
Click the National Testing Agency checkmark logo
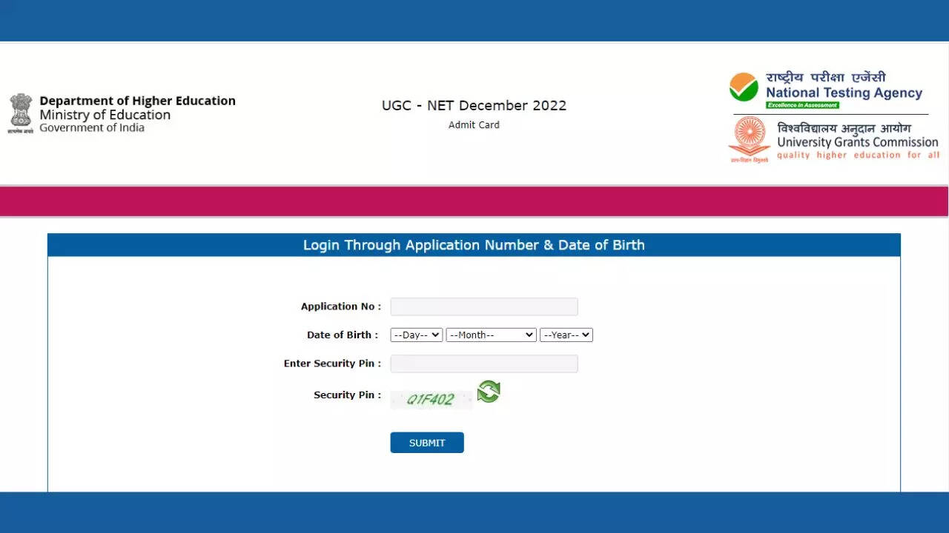(x=744, y=87)
